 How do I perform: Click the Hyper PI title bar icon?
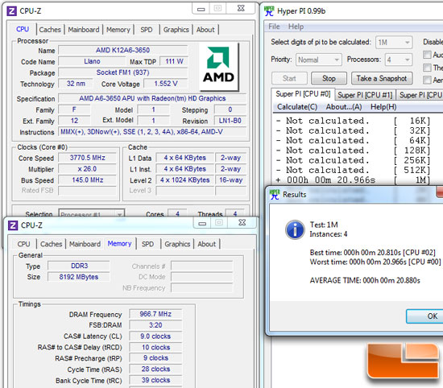tap(269, 11)
